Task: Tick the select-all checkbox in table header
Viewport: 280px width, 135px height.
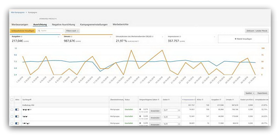Action: click(x=12, y=100)
